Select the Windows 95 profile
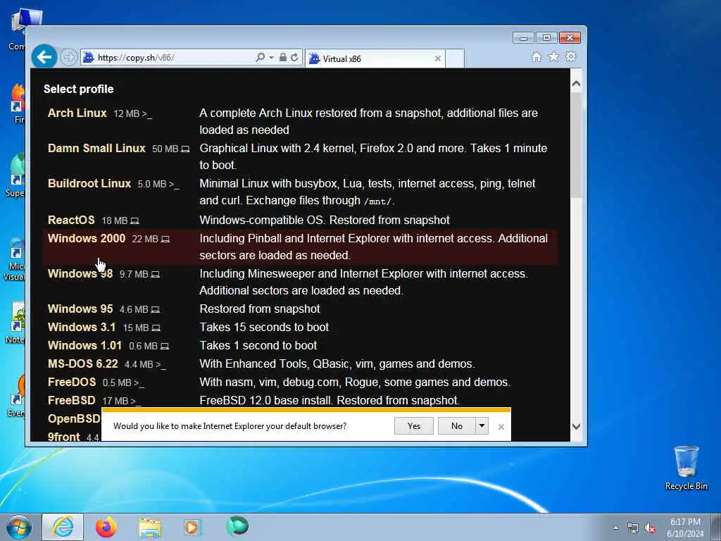Screen dimensions: 721x541 [x=80, y=309]
